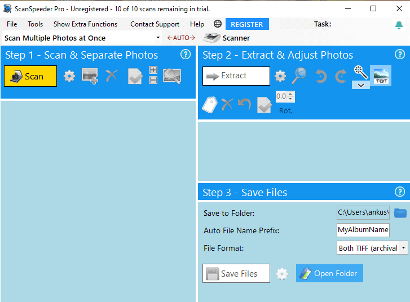Click the Extract button

click(236, 75)
